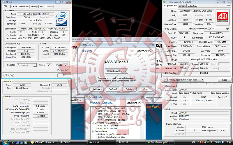Collapse the Game Tests tree node
Screen dimensions: 233x145
tap(93, 108)
